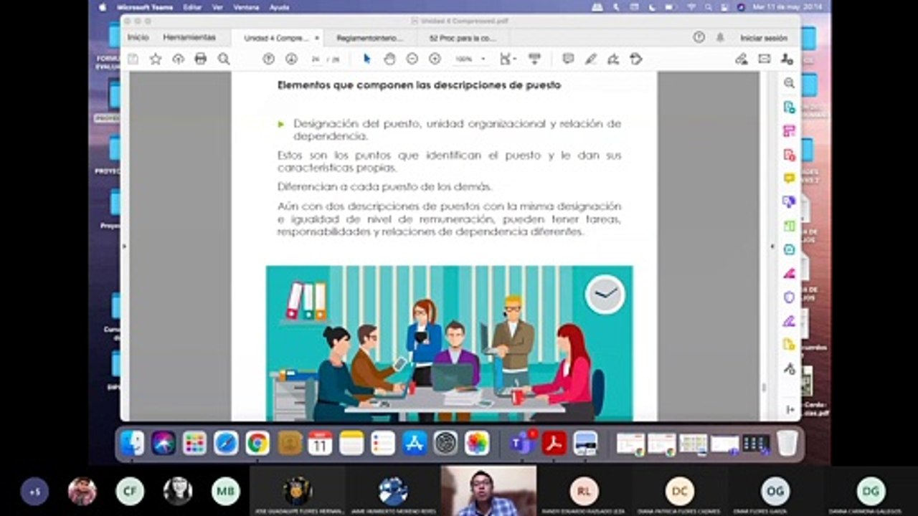Click the Save file icon in Acrobat toolbar

pos(133,59)
